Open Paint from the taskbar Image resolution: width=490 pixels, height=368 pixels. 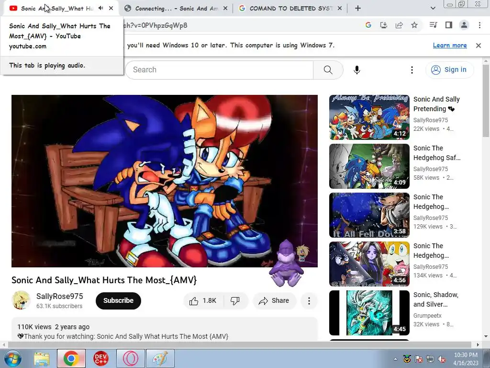(x=160, y=358)
